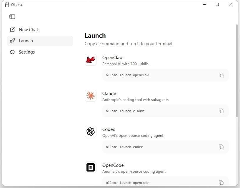This screenshot has width=240, height=188.
Task: Close the Ollama window
Action: [231, 5]
